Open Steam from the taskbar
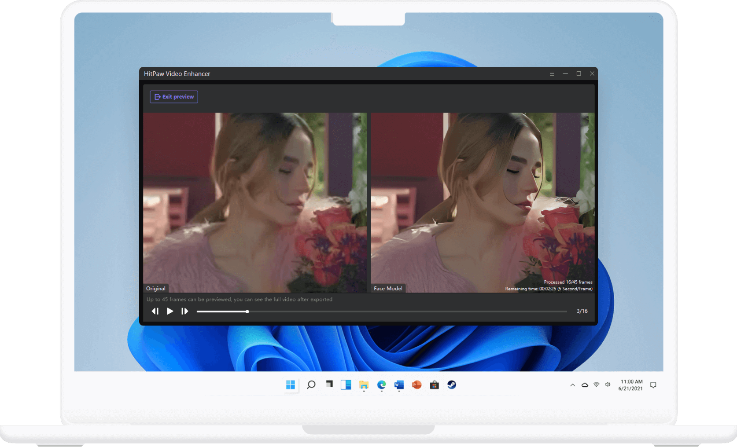737x447 pixels. coord(452,385)
